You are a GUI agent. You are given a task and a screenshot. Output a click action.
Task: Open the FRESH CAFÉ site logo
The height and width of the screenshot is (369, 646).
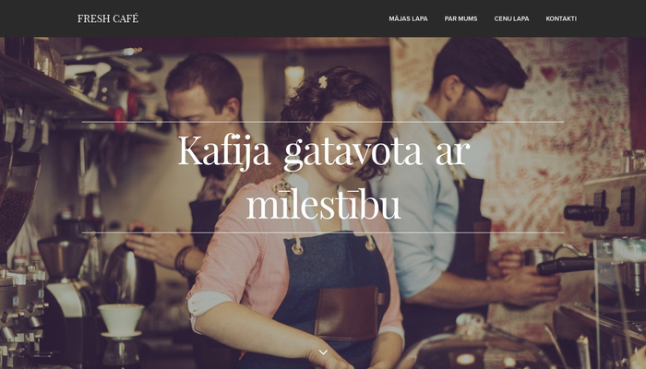pos(108,18)
